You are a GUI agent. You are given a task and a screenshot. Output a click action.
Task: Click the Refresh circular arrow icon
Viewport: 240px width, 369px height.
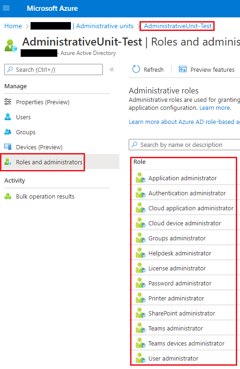click(x=136, y=69)
